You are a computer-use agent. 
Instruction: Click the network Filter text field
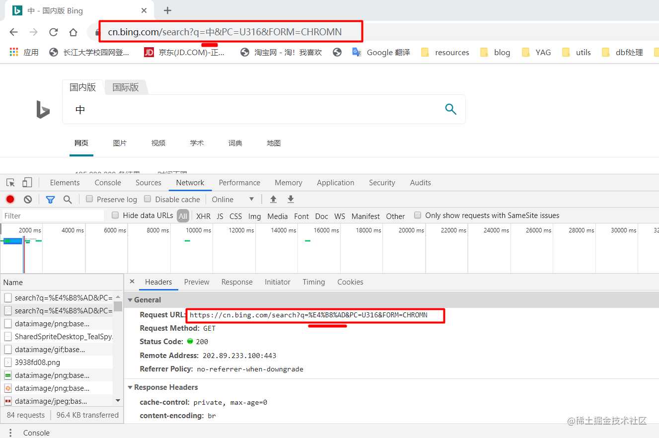(x=53, y=216)
